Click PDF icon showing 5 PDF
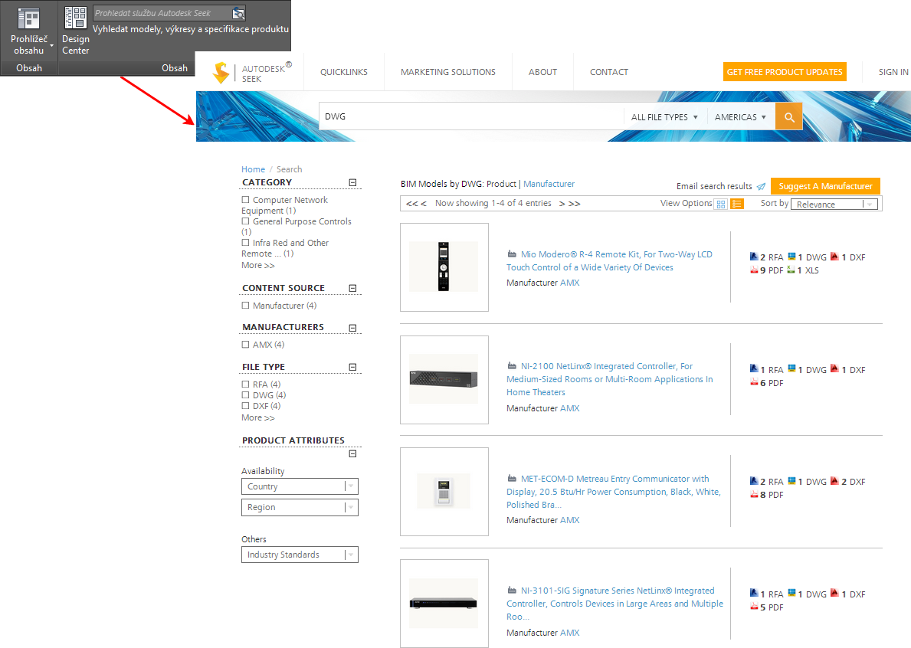The image size is (911, 648). point(754,606)
